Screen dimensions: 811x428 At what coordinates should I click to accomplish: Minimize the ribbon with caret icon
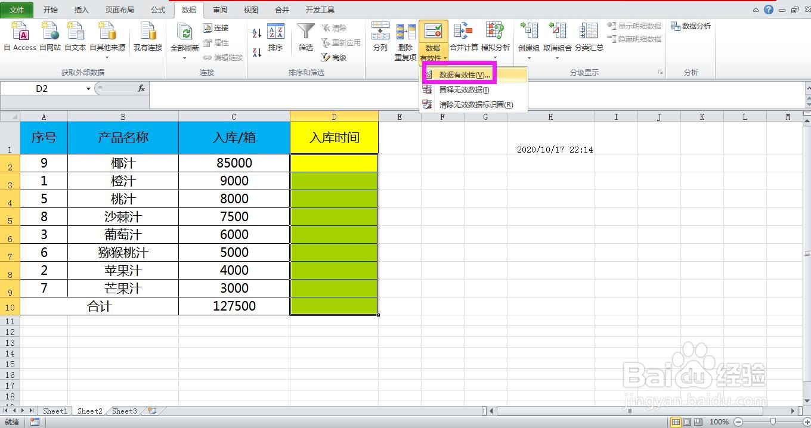[x=756, y=10]
